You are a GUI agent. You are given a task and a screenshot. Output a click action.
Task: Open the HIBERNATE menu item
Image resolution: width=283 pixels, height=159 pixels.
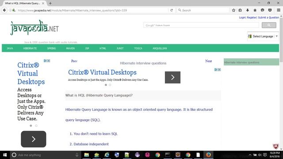pyautogui.click(x=30, y=48)
